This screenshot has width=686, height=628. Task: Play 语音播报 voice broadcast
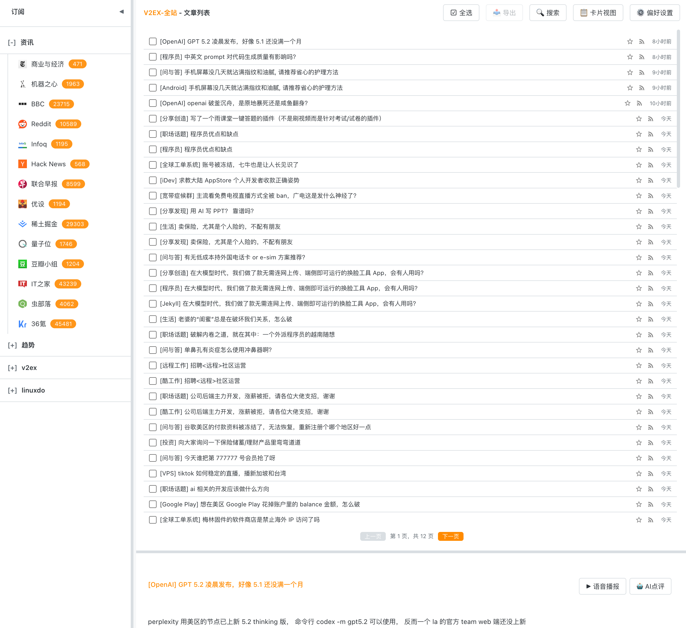(602, 586)
